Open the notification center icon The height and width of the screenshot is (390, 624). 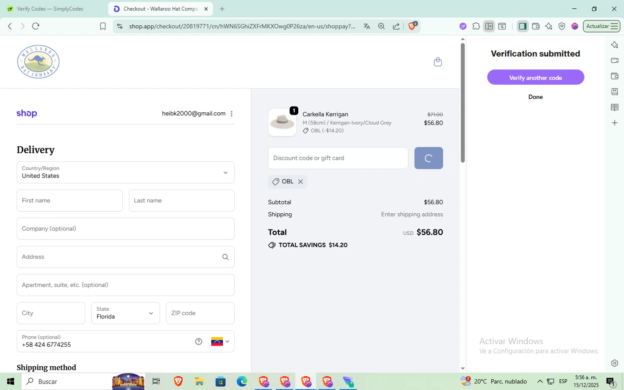611,381
